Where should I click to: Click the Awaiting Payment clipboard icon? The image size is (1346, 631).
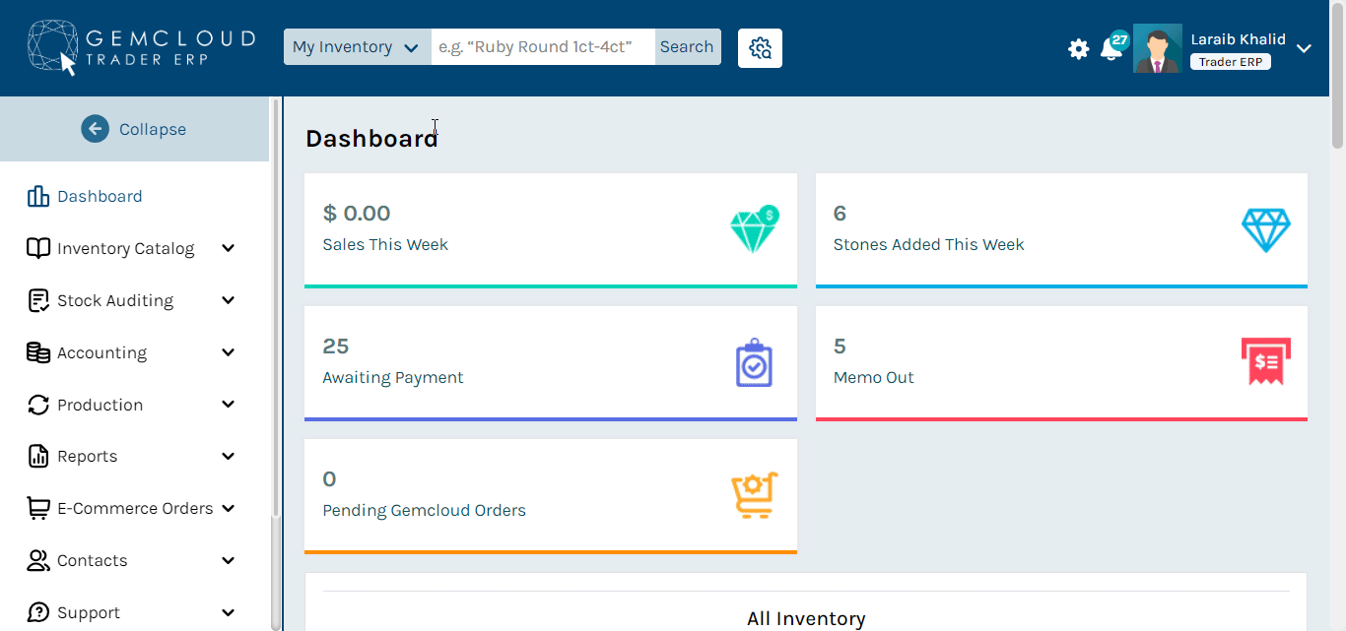coord(754,363)
